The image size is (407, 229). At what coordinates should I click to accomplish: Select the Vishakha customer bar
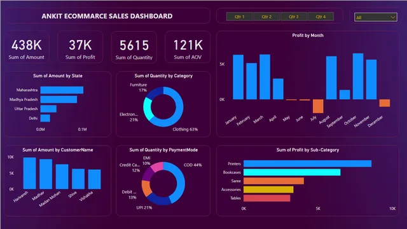95,179
